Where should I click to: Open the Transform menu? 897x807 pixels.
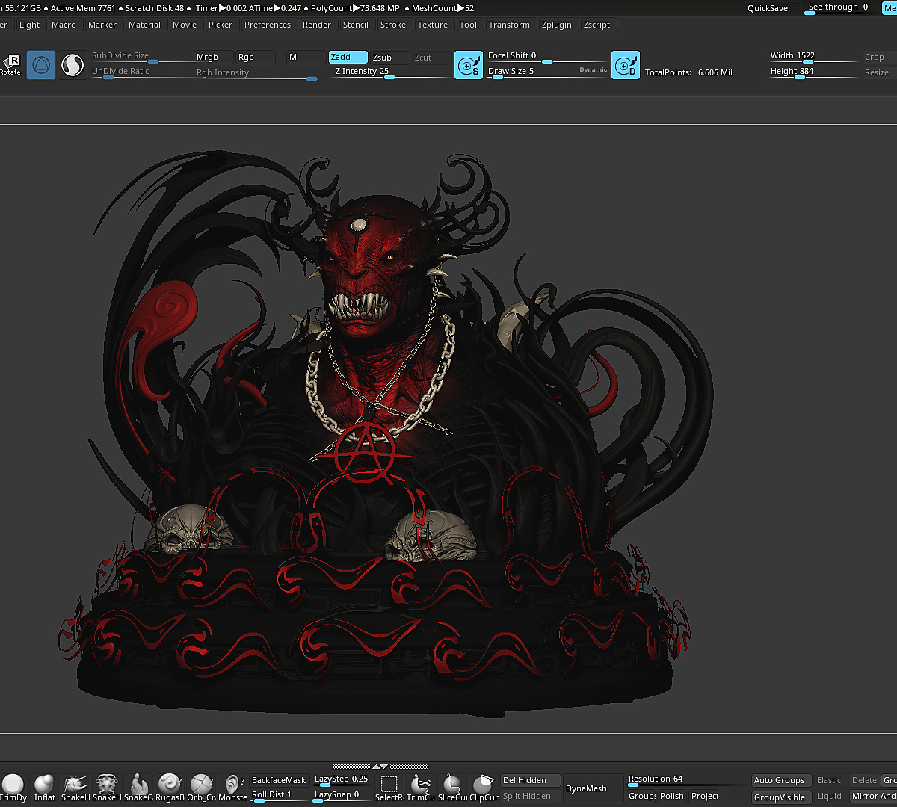point(509,25)
